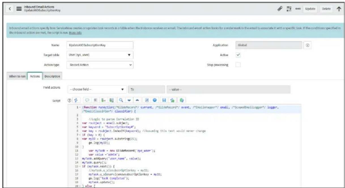Click the Application Global field

tap(269, 45)
